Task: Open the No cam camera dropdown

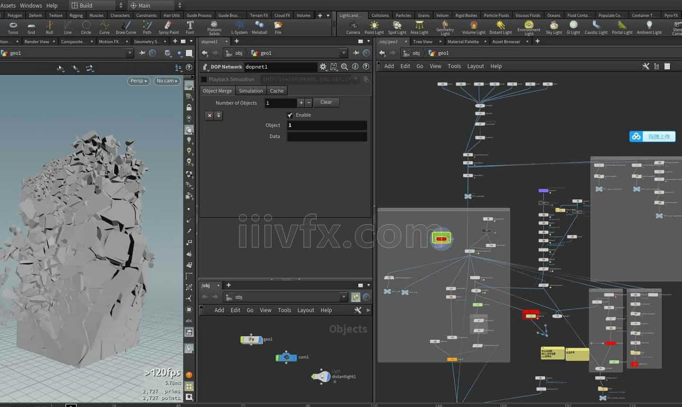Action: [167, 81]
